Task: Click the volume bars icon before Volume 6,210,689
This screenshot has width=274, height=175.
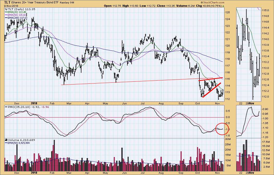Action: click(x=6, y=140)
